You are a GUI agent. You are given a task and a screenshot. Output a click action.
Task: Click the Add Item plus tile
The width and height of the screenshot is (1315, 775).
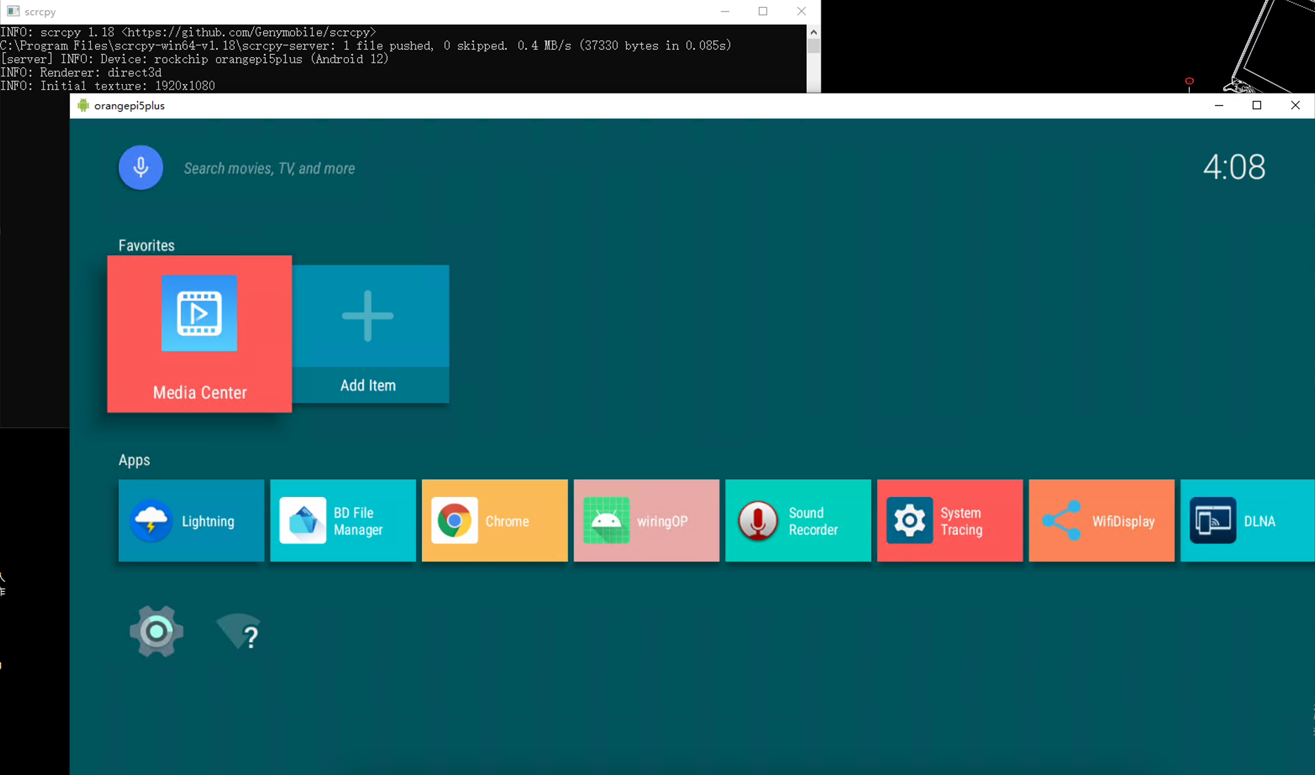coord(368,333)
